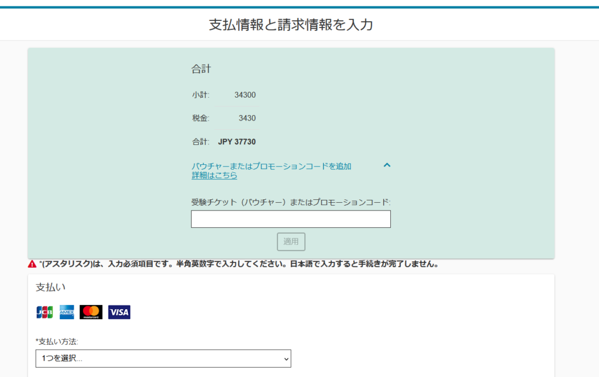Click the JCB card logo
Image resolution: width=599 pixels, height=377 pixels.
[x=44, y=312]
